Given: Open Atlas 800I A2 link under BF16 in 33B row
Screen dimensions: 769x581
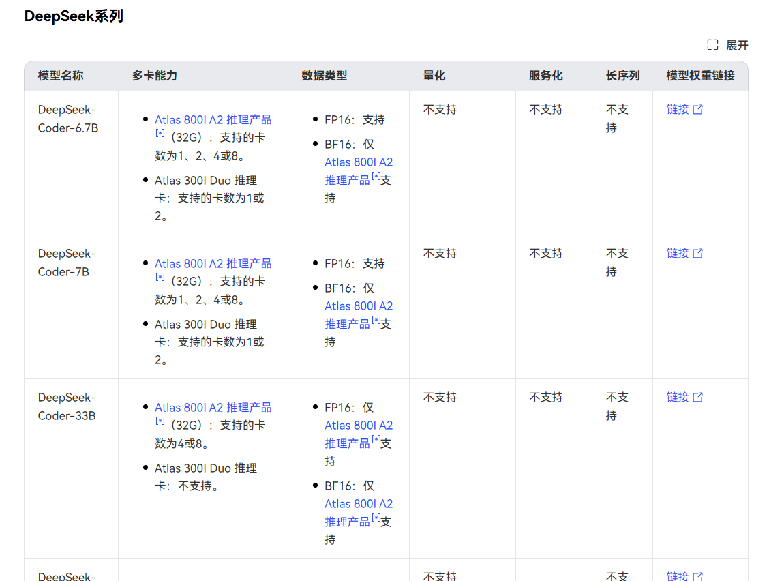Looking at the screenshot, I should (359, 503).
